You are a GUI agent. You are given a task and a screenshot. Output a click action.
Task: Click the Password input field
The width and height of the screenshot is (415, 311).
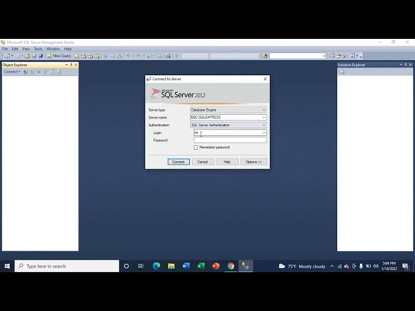pos(230,140)
